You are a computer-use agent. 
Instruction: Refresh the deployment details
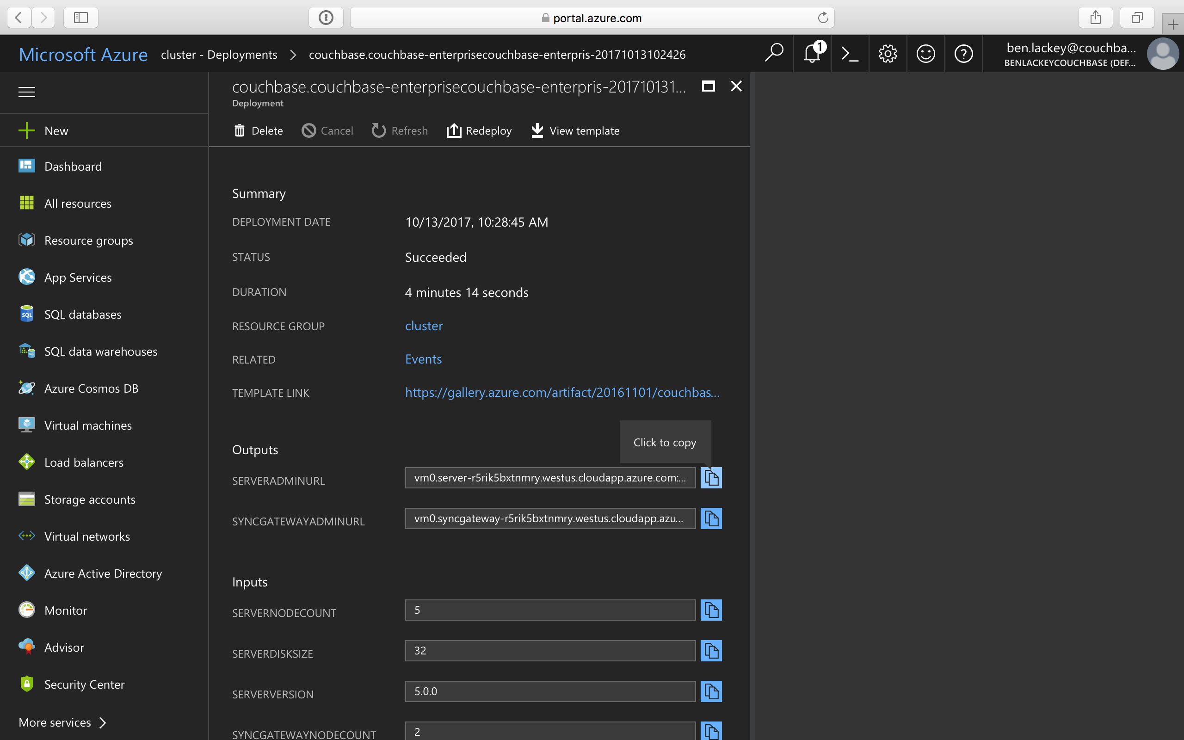pyautogui.click(x=399, y=130)
